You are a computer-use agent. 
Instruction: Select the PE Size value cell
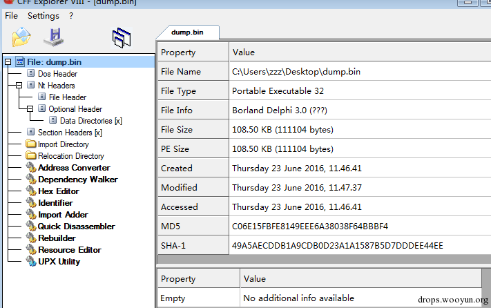tap(360, 149)
